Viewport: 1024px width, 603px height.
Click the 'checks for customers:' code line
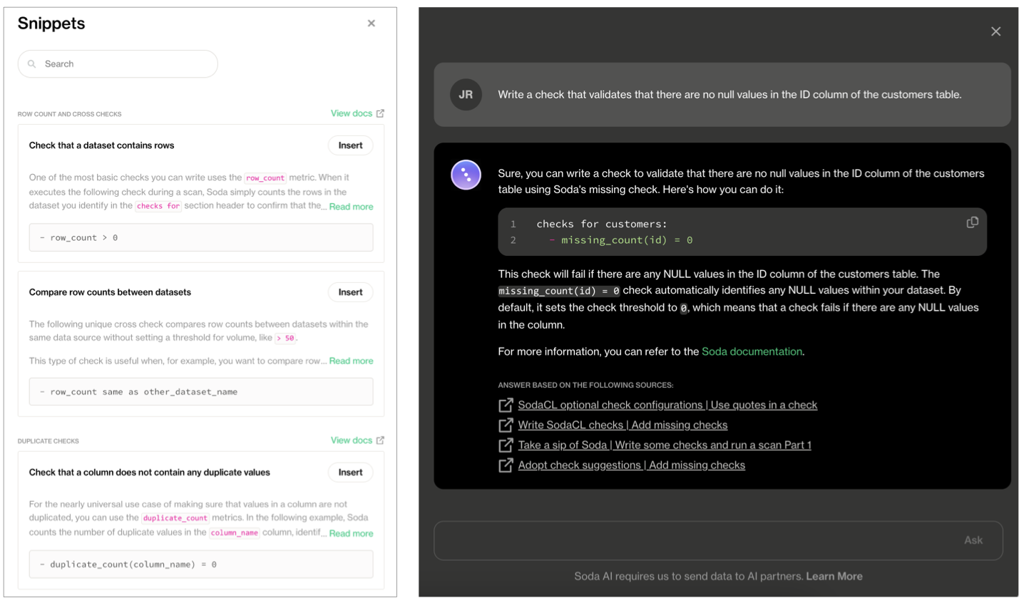[602, 224]
